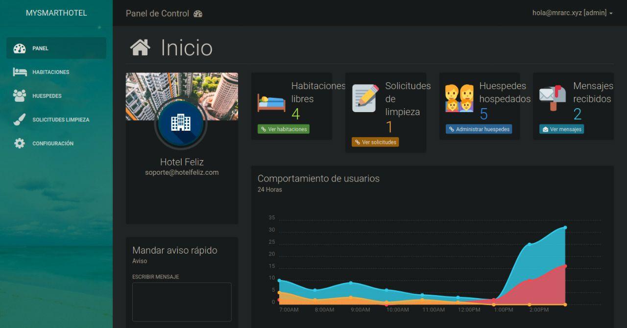Click the Ver habitaciones button
The width and height of the screenshot is (627, 328).
pos(284,129)
